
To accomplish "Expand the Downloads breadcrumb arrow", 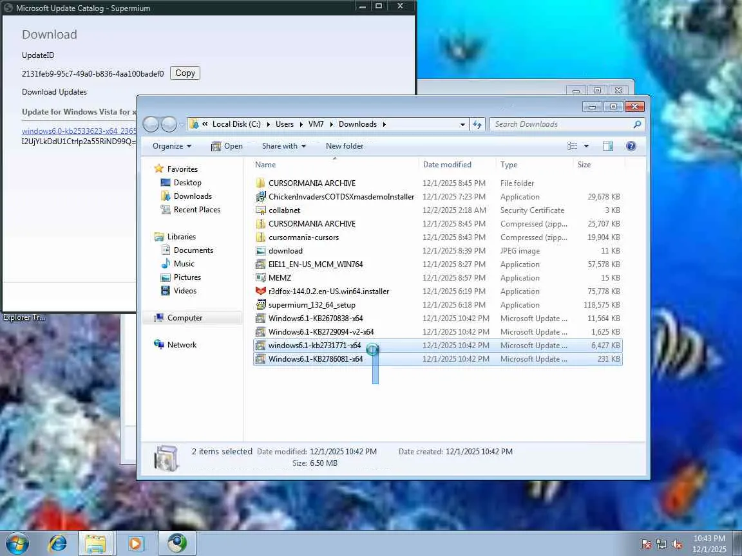I will 385,124.
